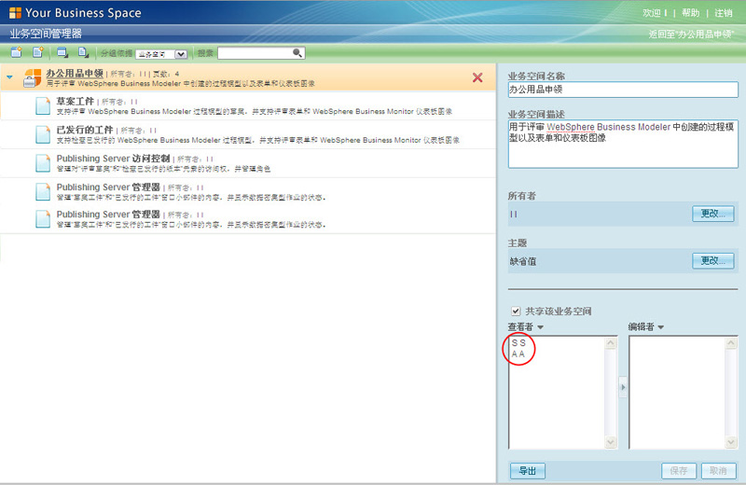Open the last Publishing Server 管理器 page
The width and height of the screenshot is (746, 485).
click(x=108, y=215)
